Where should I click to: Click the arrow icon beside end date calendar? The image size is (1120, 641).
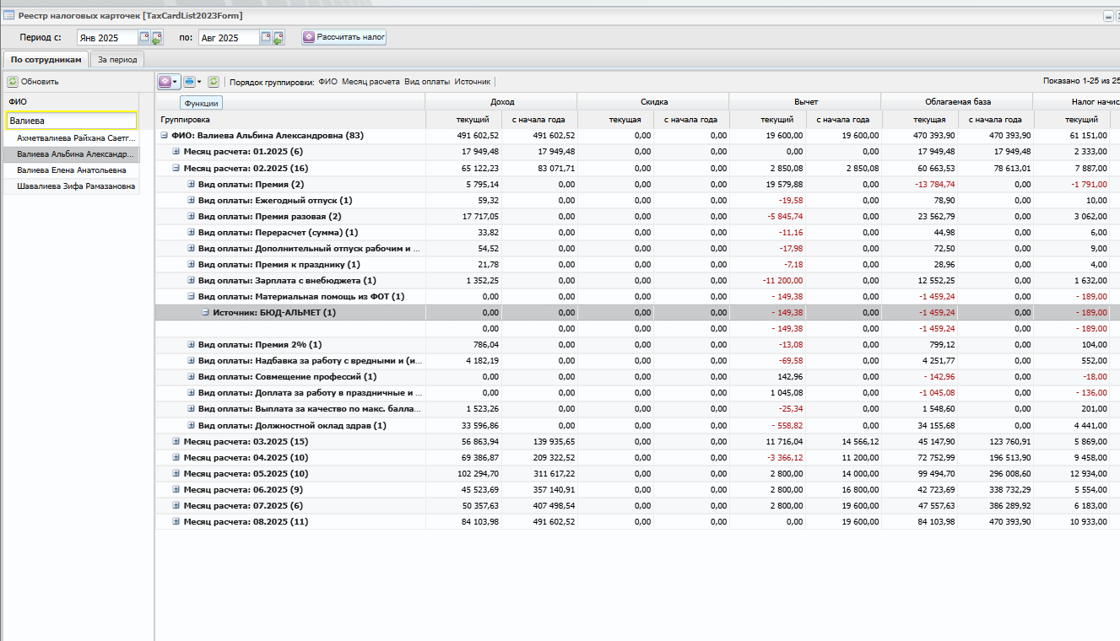[278, 37]
